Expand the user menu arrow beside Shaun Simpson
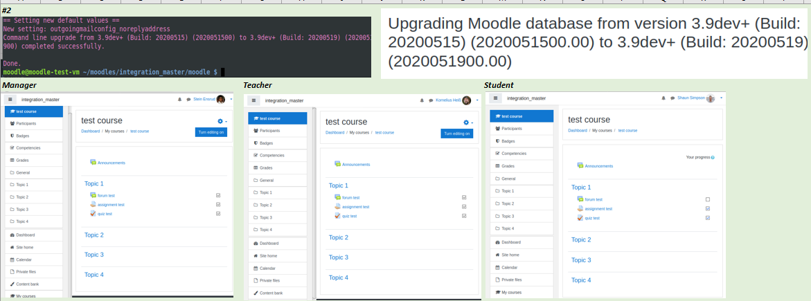 tap(721, 98)
